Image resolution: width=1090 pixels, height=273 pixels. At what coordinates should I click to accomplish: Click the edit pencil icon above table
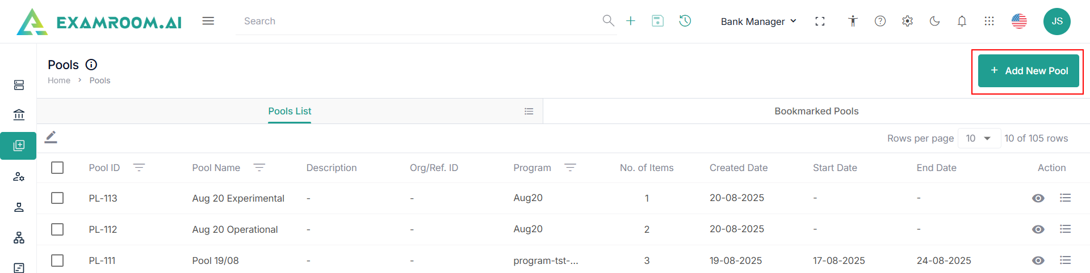tap(51, 137)
